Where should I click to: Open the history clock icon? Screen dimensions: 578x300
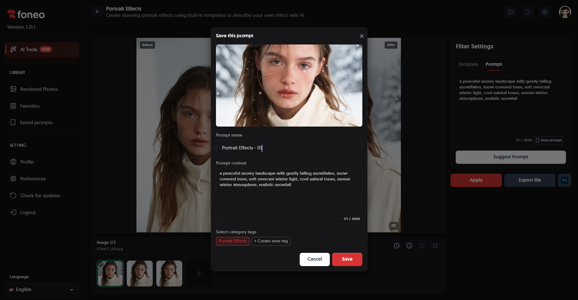pos(397,246)
